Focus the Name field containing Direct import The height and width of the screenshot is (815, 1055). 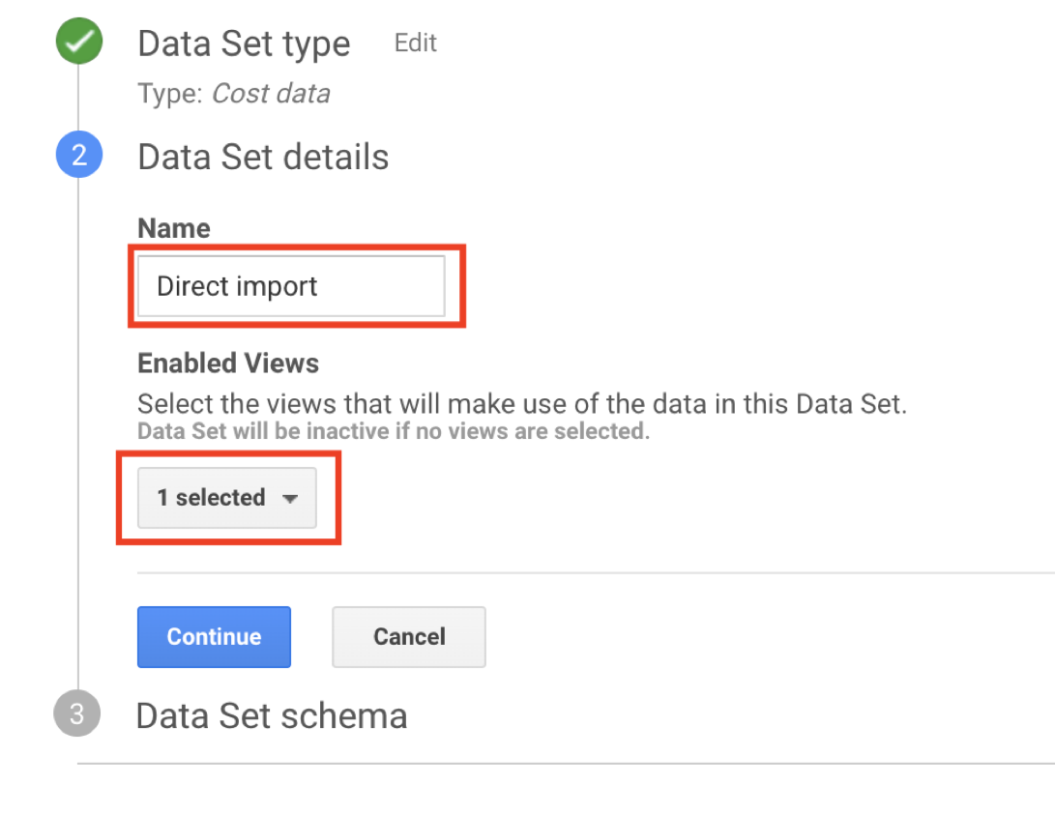(291, 286)
